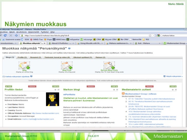
Task: Open the Ohje menu
Action: pyautogui.click(x=52, y=32)
